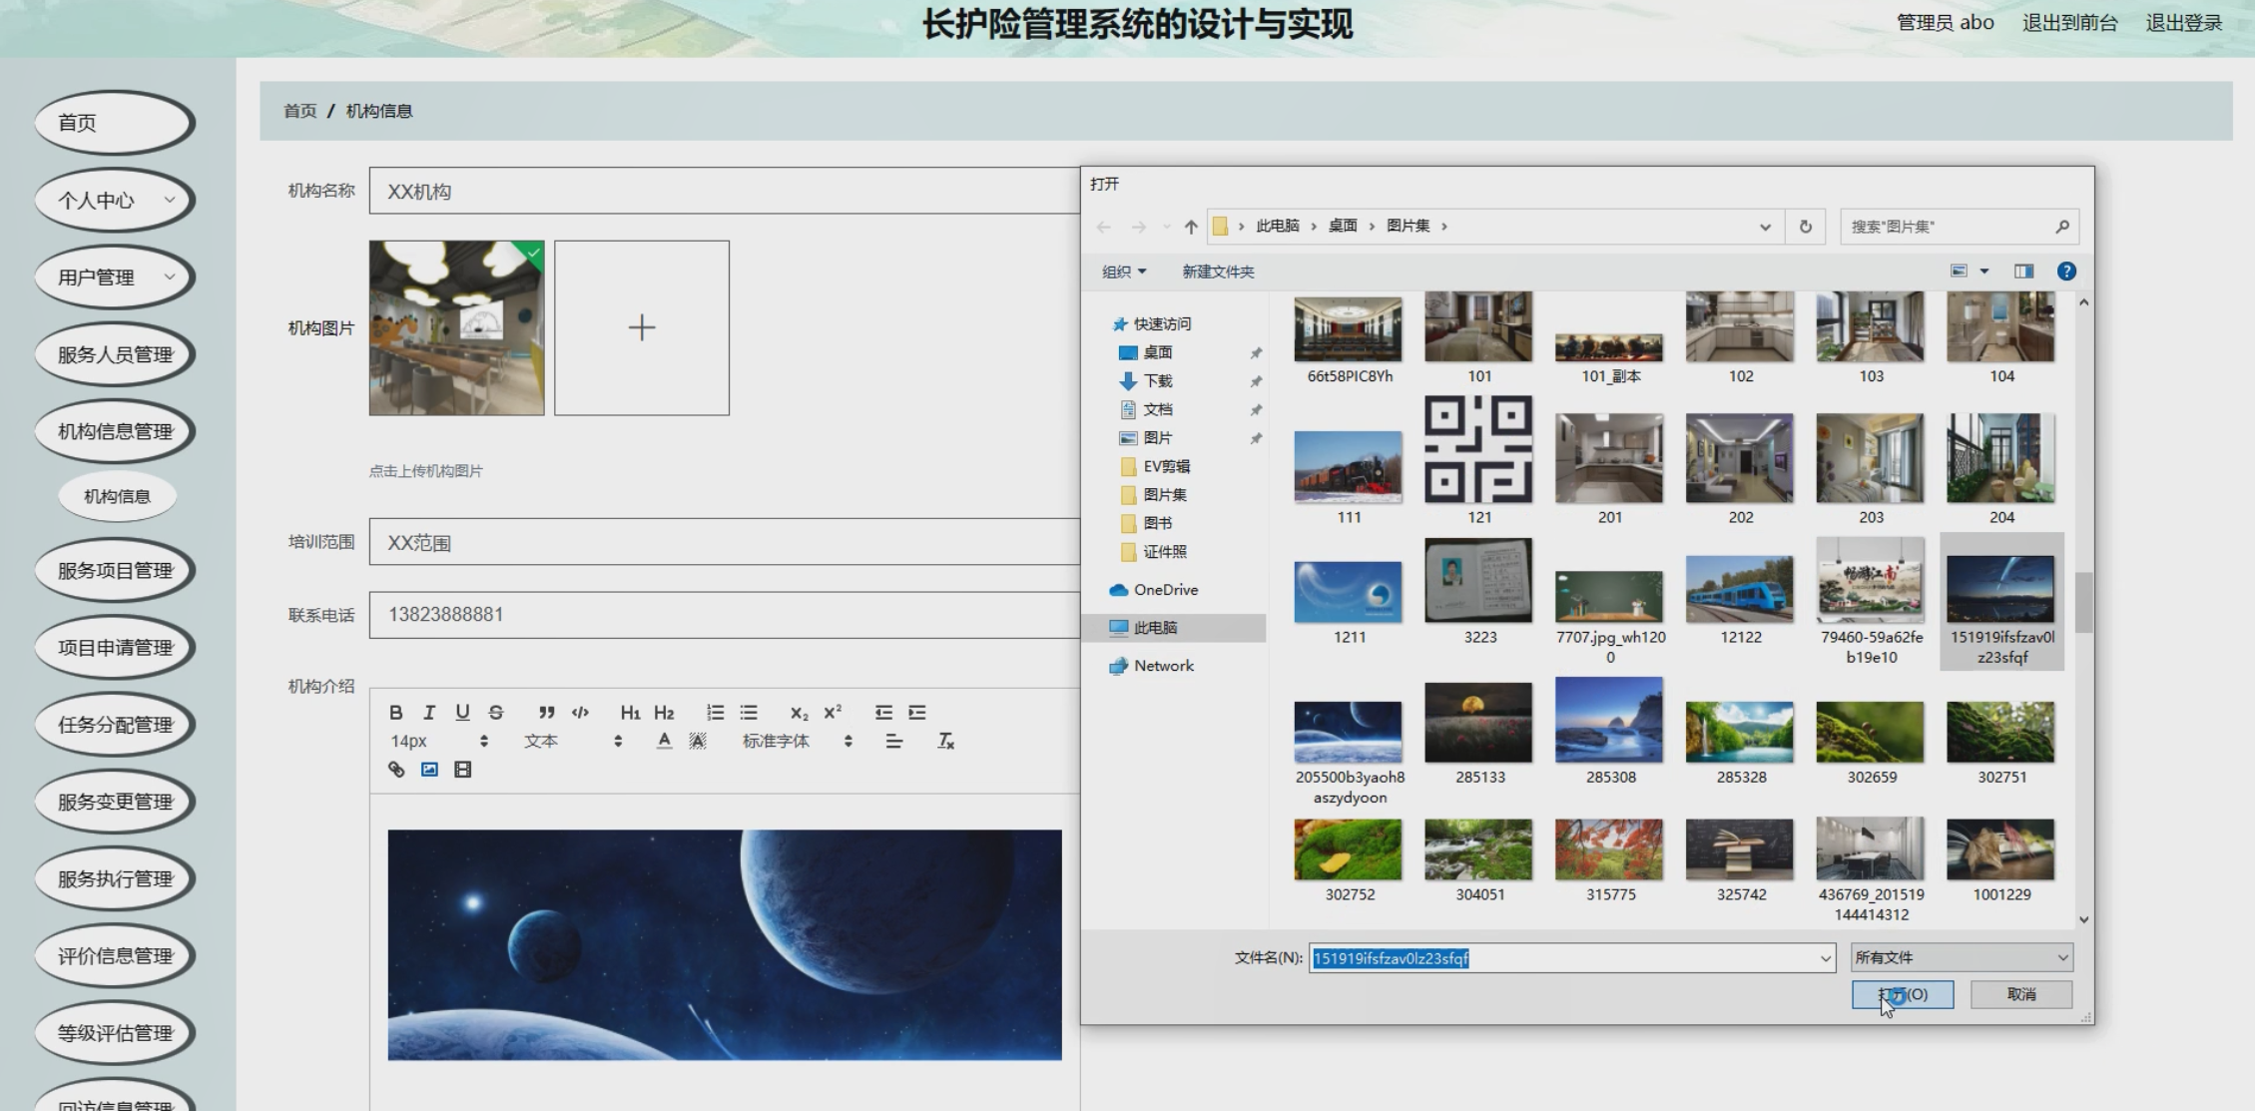The width and height of the screenshot is (2255, 1111).
Task: Toggle underline formatting in editor
Action: 462,713
